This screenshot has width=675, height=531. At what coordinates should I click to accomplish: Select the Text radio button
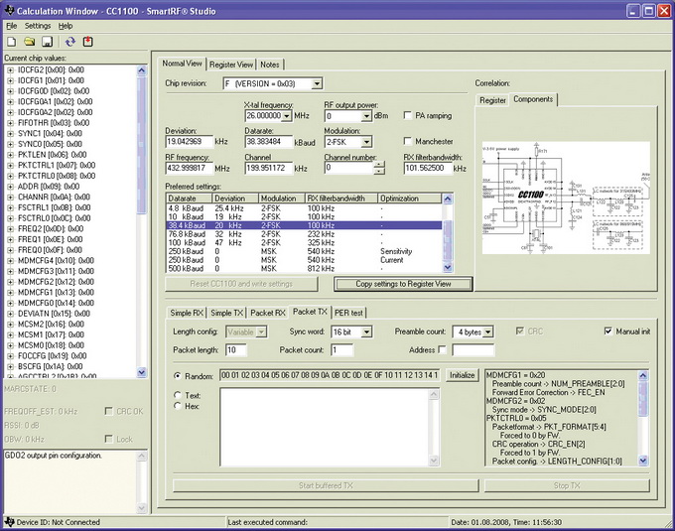click(x=179, y=395)
